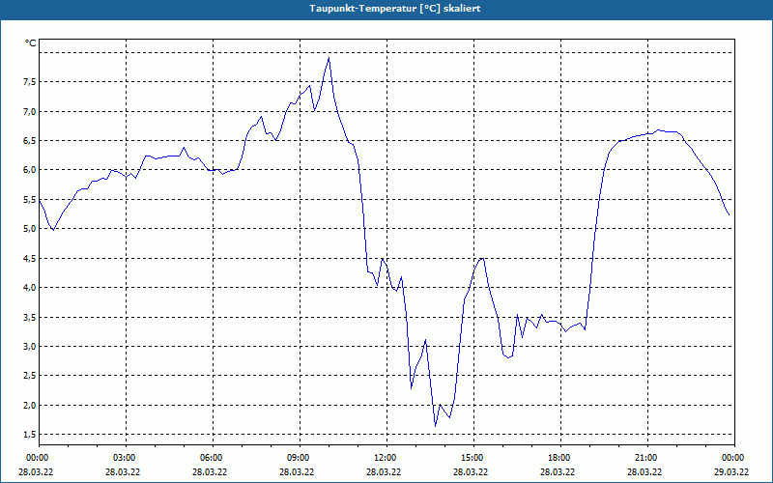The width and height of the screenshot is (773, 483).
Task: Select the 2,5 y-axis label
Action: coord(30,376)
